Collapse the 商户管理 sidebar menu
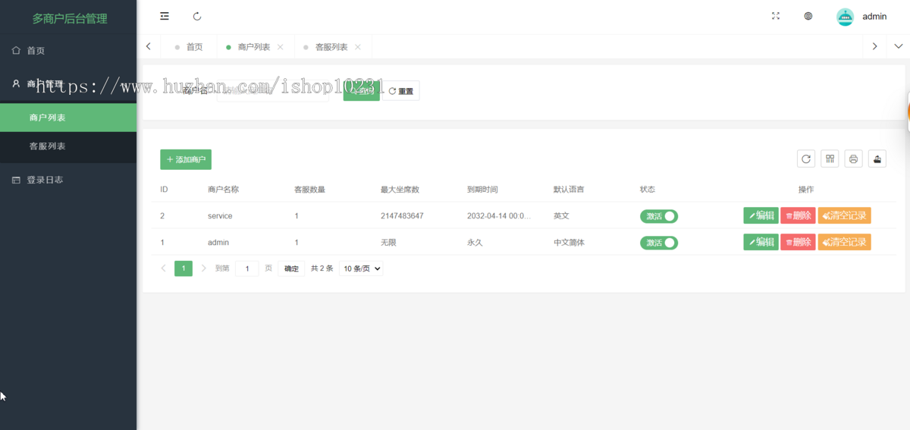The image size is (910, 430). pyautogui.click(x=68, y=84)
